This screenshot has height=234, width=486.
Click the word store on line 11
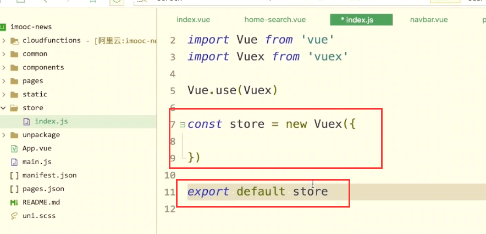pos(310,191)
